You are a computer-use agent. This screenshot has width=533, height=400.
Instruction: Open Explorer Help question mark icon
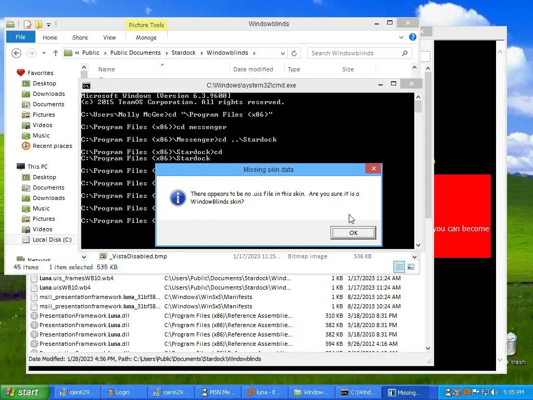pos(413,37)
